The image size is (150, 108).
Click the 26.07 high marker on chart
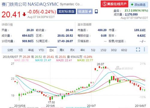pyautogui.click(x=100, y=64)
